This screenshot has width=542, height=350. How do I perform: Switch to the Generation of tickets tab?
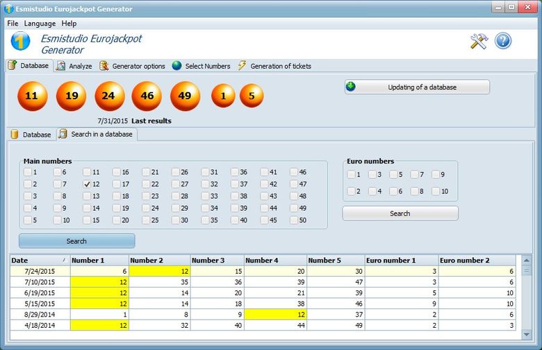click(274, 66)
